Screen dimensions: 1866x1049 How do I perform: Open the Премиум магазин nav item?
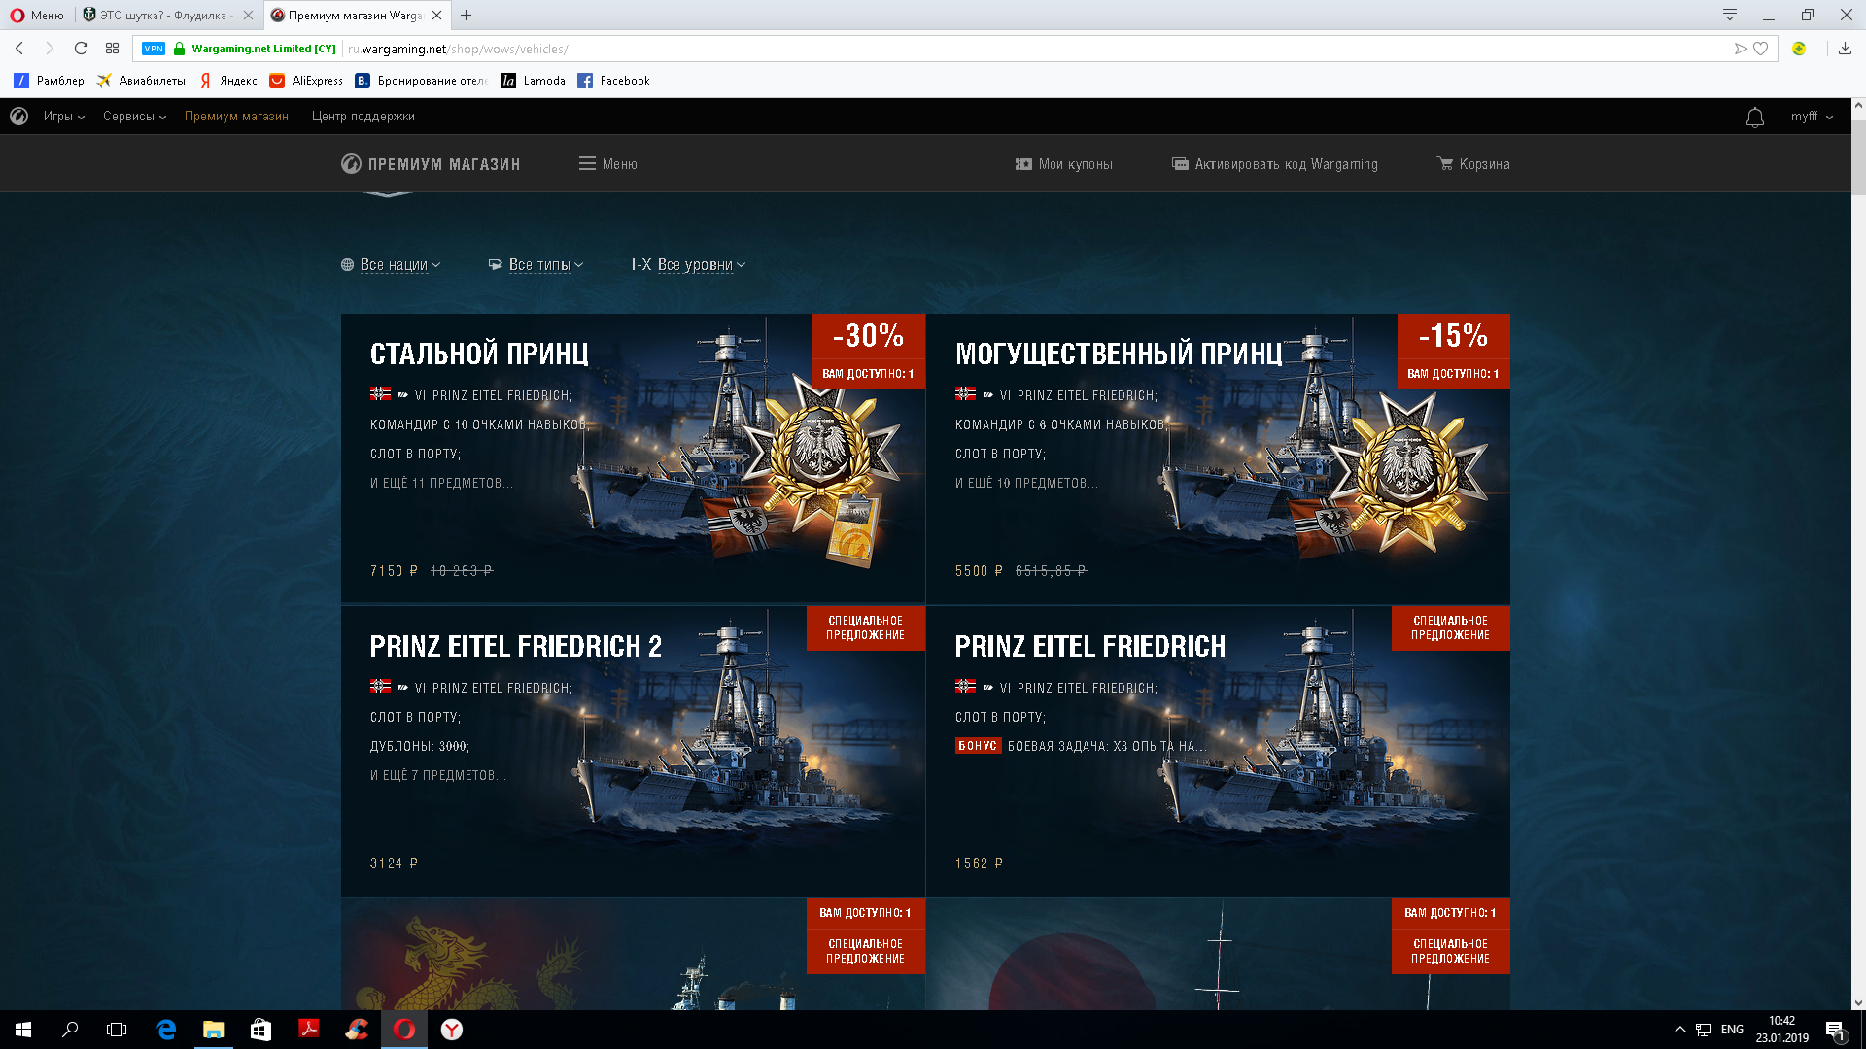coord(236,117)
